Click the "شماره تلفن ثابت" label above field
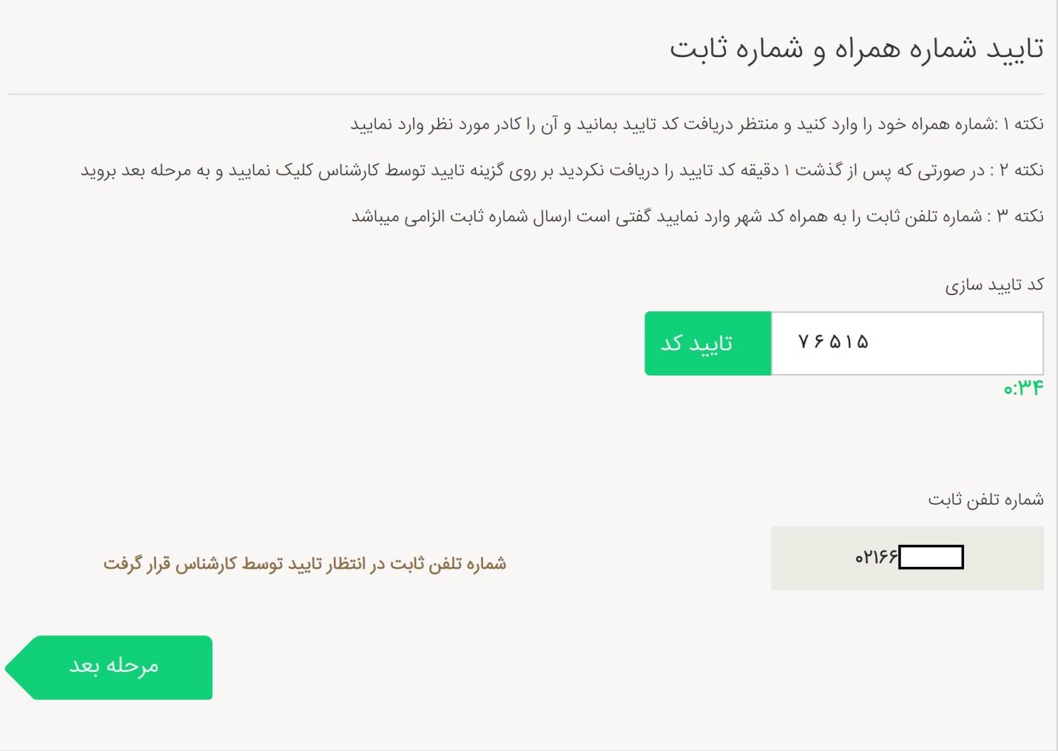Image resolution: width=1058 pixels, height=751 pixels. click(x=985, y=500)
